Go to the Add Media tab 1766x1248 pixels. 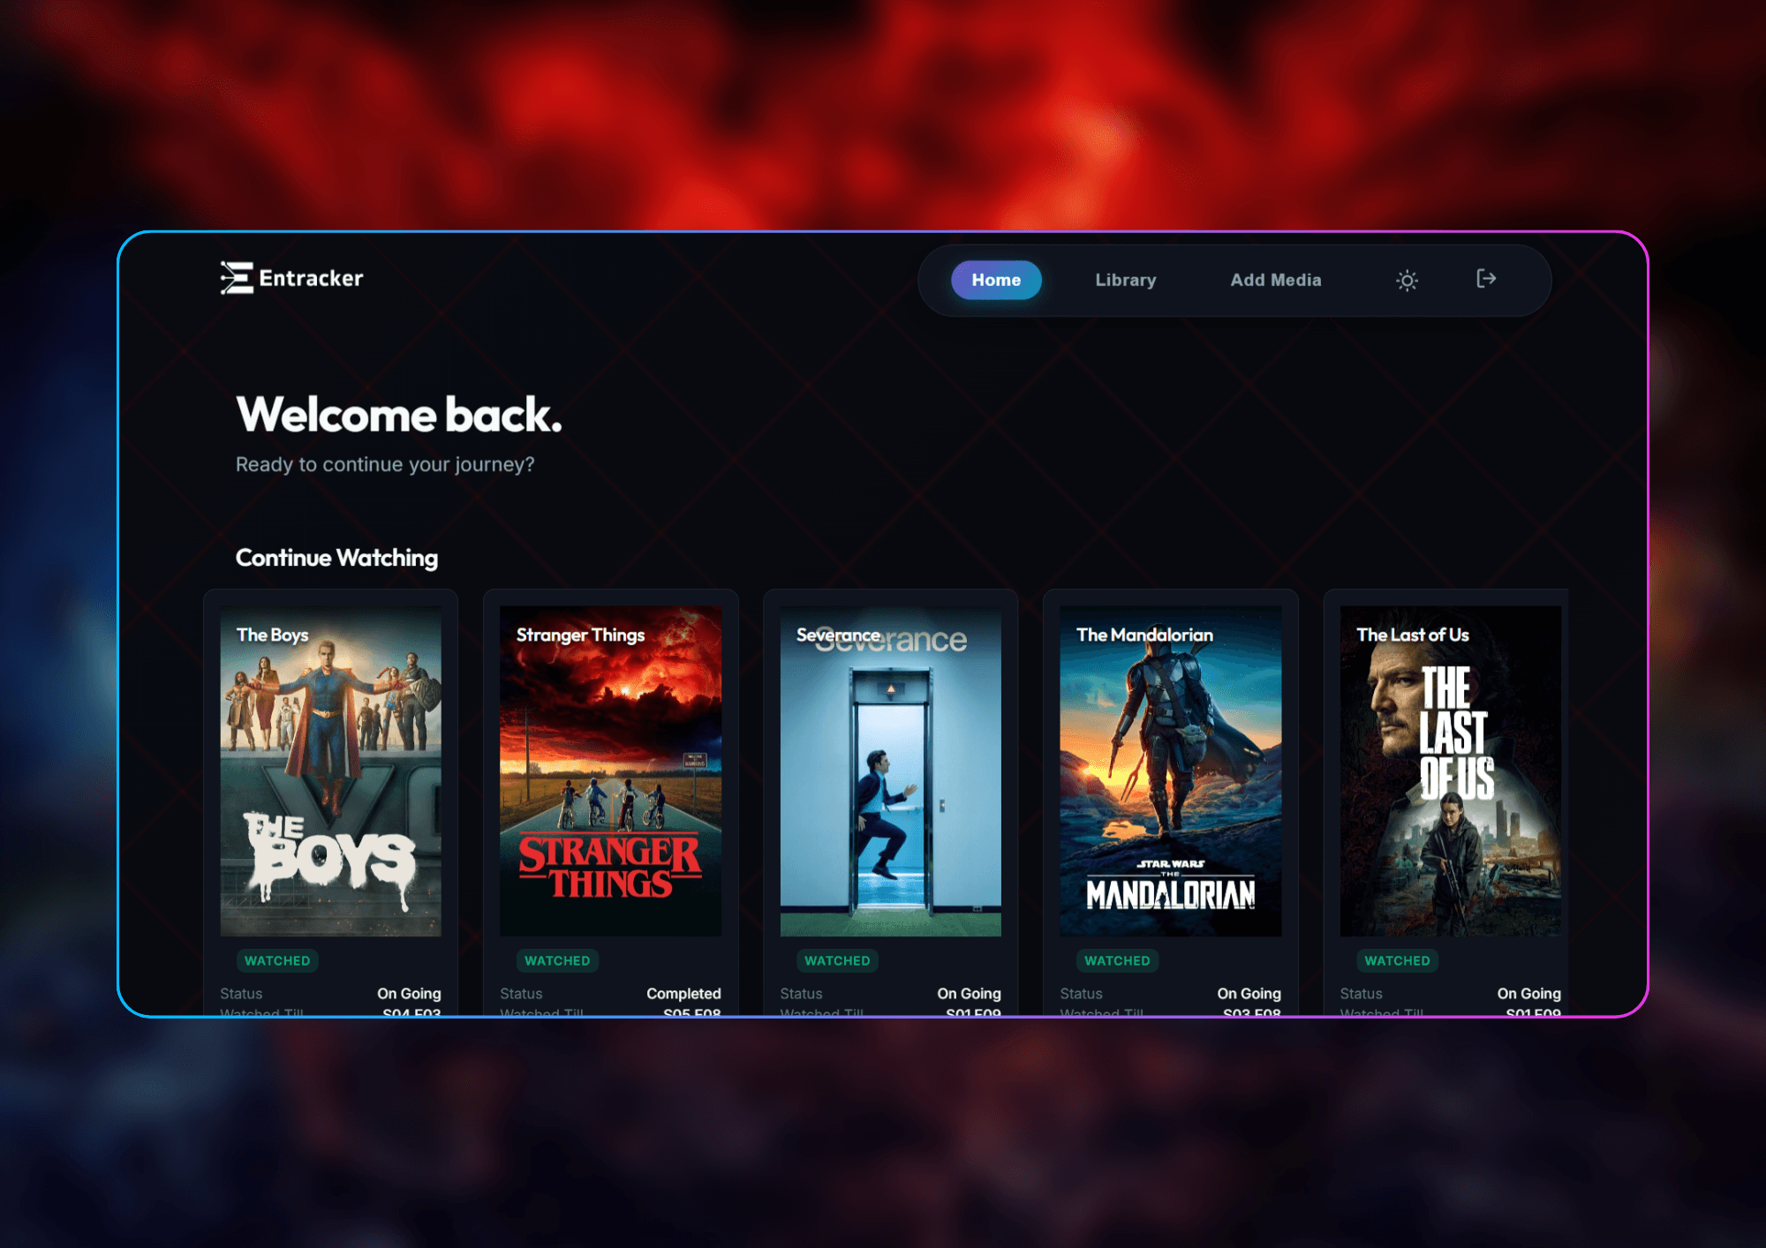click(1276, 280)
